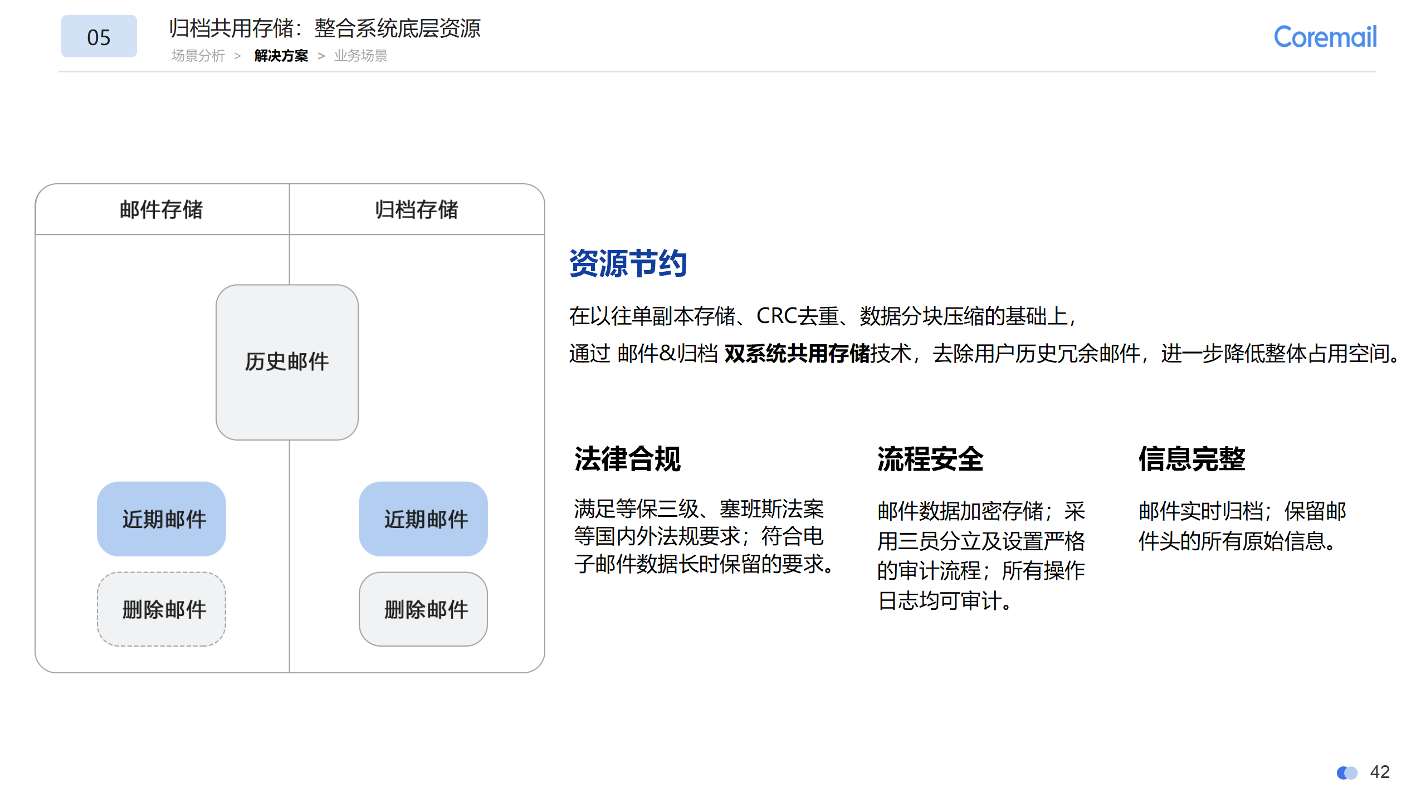Click 近期邮件 box under 归档存储
Screen dimensions: 1426x802
(x=423, y=519)
